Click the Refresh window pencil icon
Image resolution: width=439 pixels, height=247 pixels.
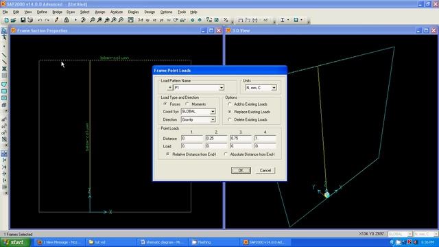(x=56, y=20)
